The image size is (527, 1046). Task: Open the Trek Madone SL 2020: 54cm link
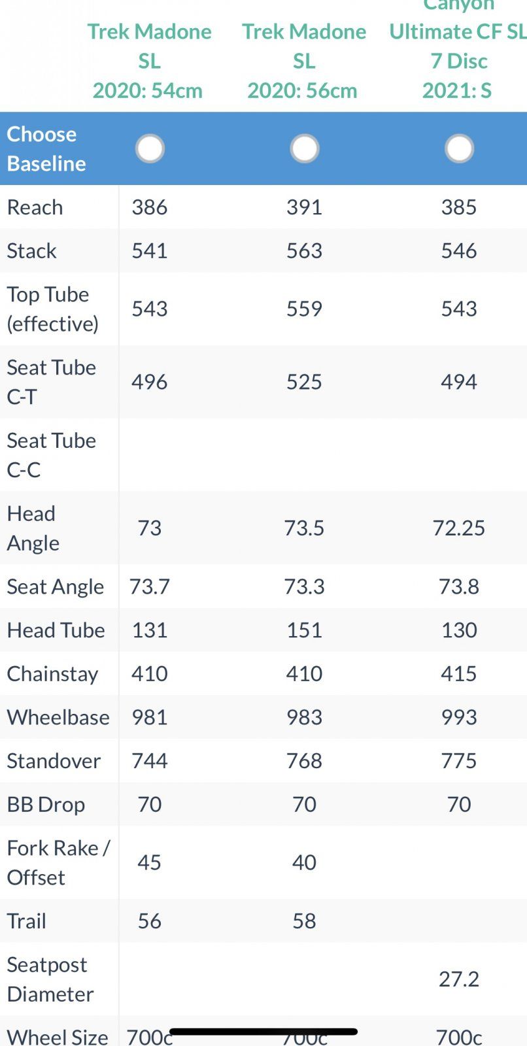coord(149,61)
